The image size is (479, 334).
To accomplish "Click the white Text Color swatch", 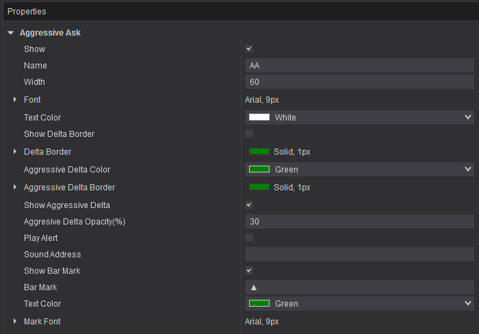I will click(x=259, y=118).
